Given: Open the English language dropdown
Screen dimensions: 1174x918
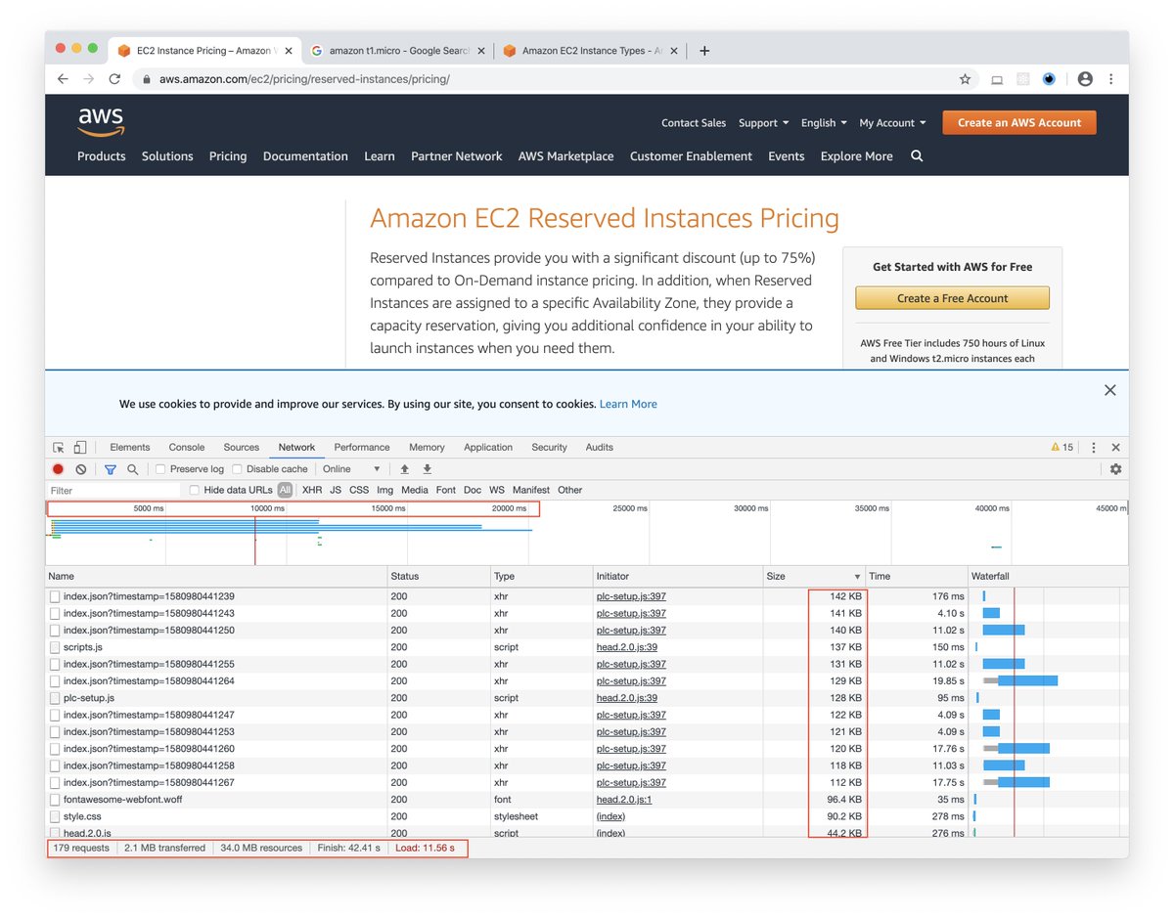Looking at the screenshot, I should (x=824, y=123).
